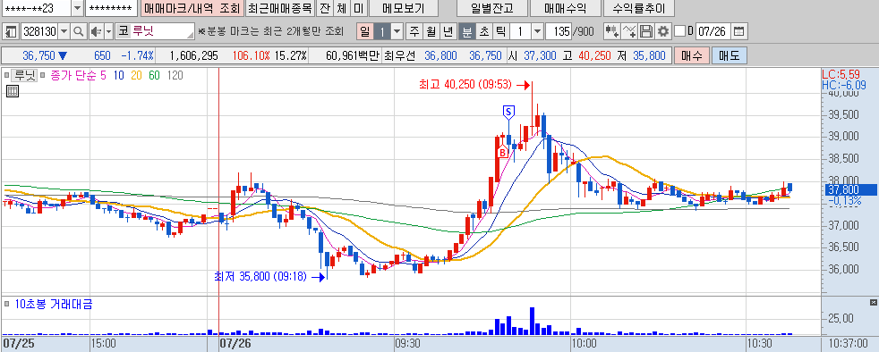This screenshot has height=352, width=879.
Task: Open the 매매마크/내역 조회 tab
Action: click(192, 8)
